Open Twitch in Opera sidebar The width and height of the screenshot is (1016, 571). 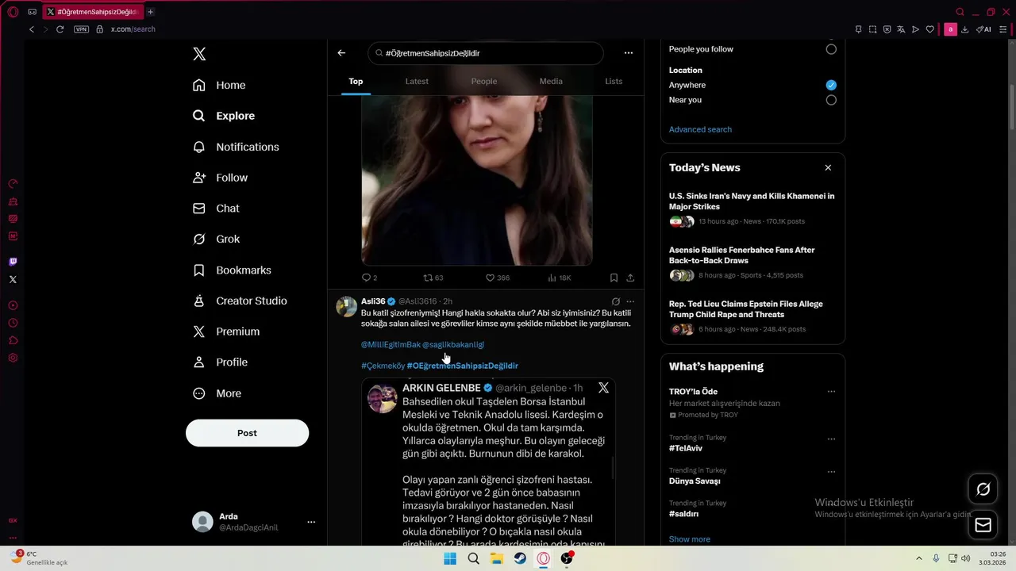(x=13, y=262)
